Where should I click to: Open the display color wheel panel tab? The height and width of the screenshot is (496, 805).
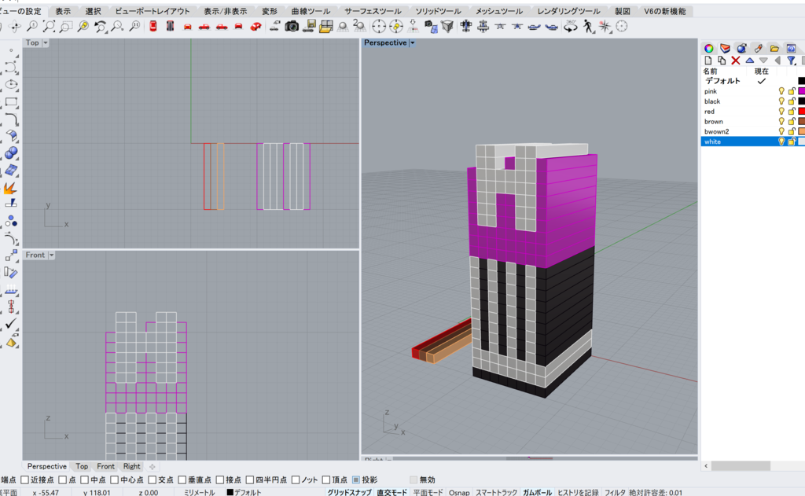(x=708, y=48)
